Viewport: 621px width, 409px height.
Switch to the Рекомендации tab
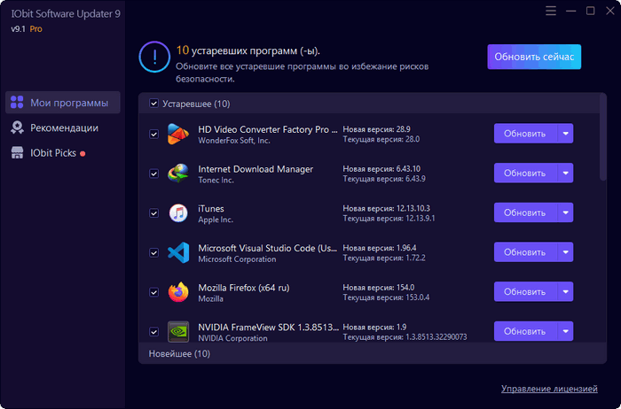[63, 127]
